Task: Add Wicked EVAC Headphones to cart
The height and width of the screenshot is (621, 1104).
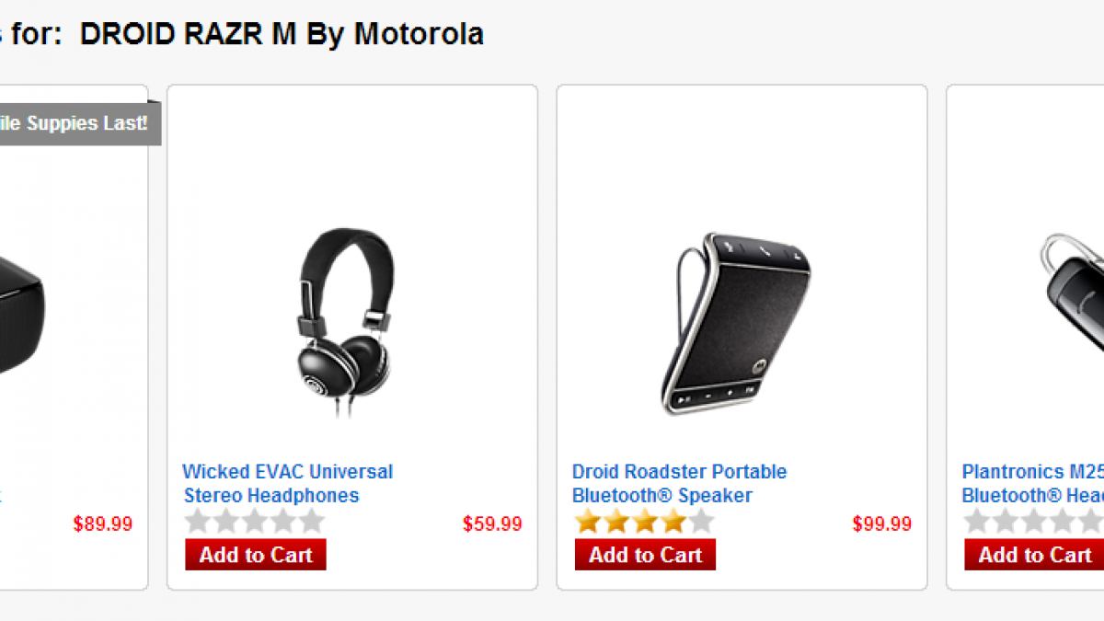Action: [256, 555]
